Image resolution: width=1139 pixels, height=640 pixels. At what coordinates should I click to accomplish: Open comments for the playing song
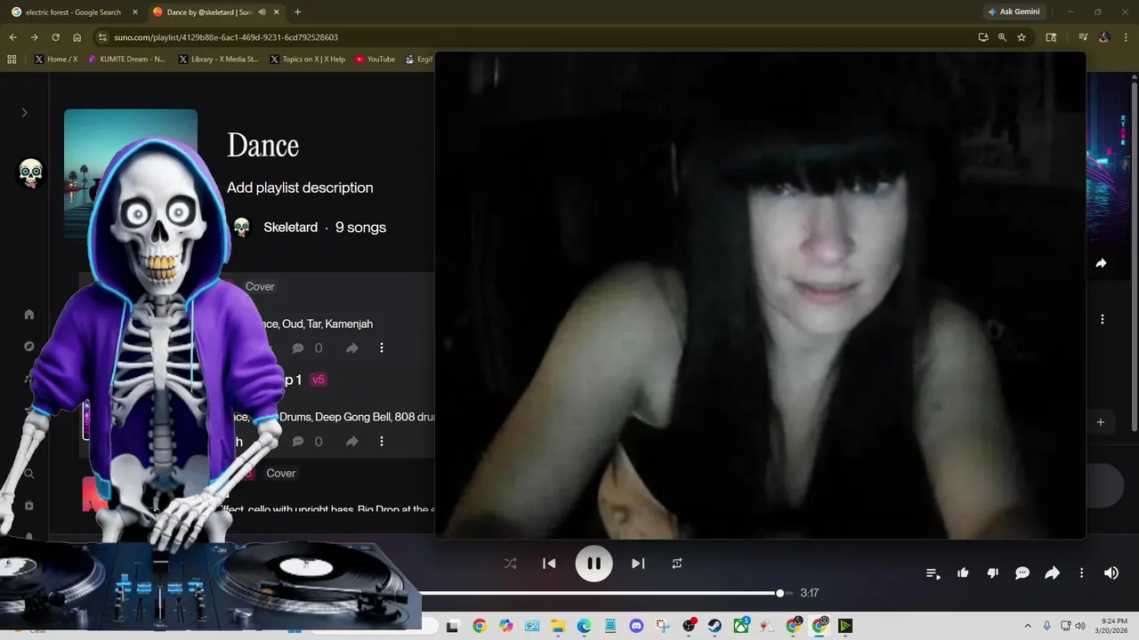[x=1022, y=573]
